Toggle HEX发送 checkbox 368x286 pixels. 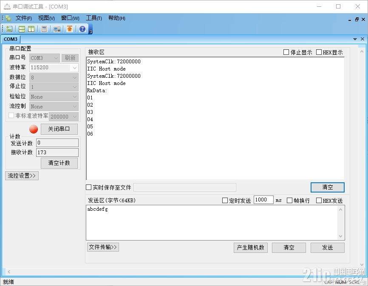(319, 200)
